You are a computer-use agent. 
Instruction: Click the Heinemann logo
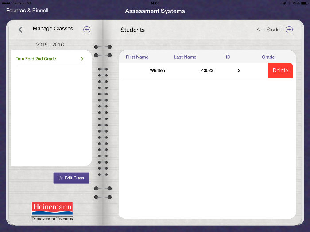point(52,211)
